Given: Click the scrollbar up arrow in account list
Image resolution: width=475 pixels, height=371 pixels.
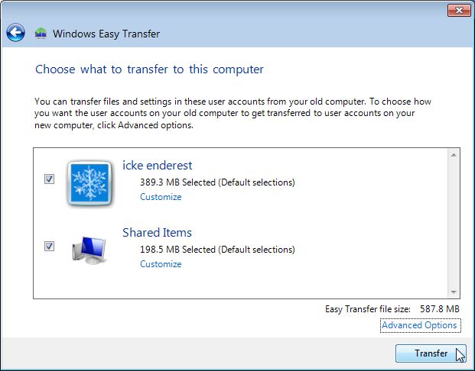Looking at the screenshot, I should [454, 155].
